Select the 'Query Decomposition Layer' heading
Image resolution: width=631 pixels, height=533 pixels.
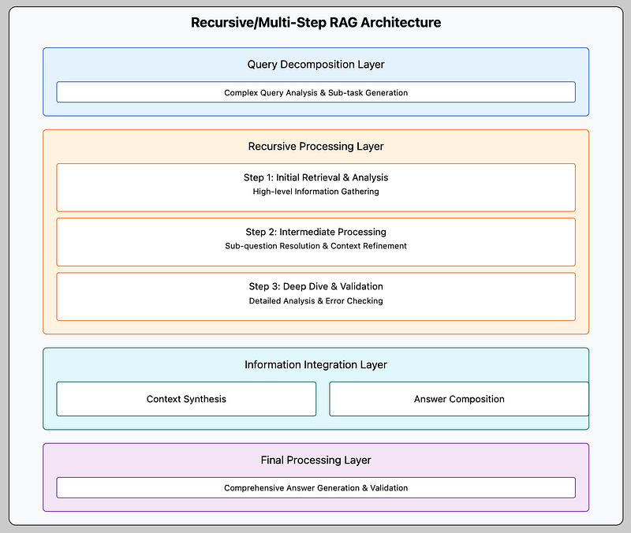[316, 65]
